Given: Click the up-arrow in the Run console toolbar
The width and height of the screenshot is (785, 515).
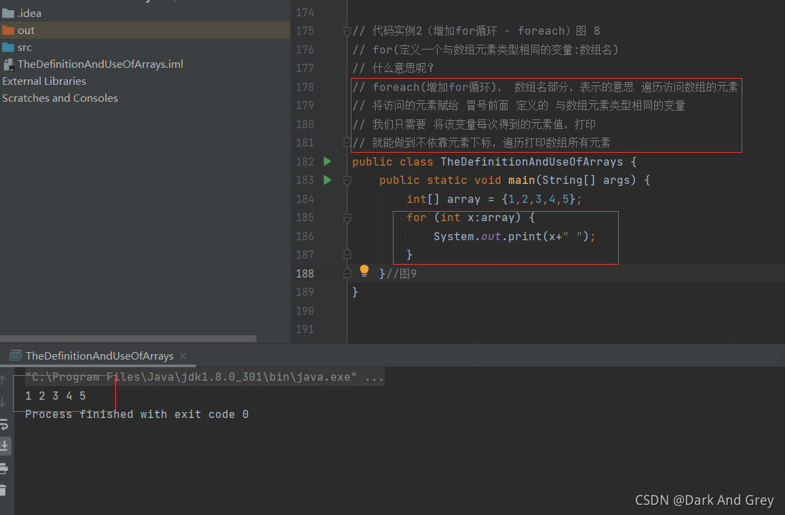Looking at the screenshot, I should point(3,380).
